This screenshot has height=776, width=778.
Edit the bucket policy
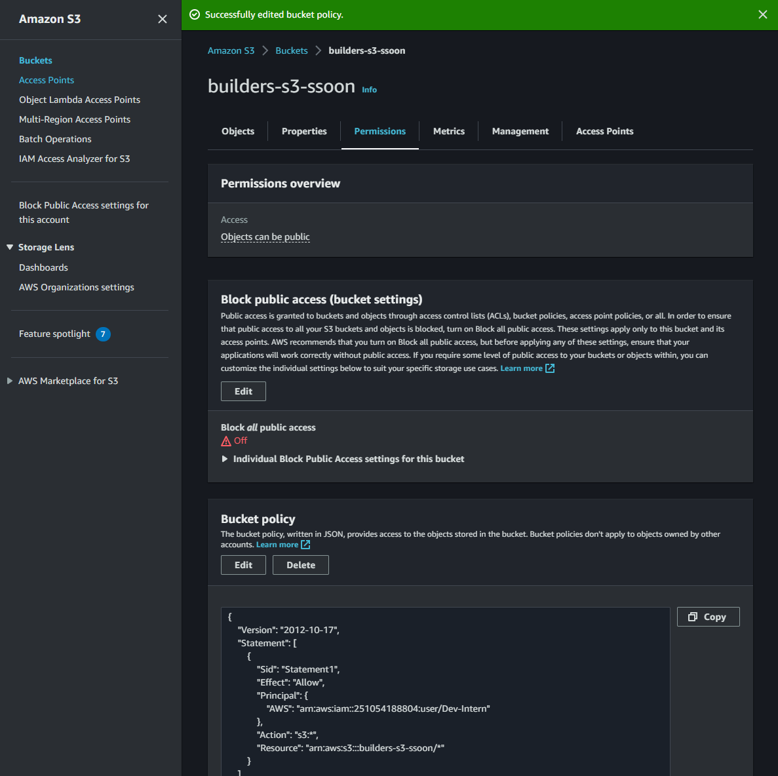click(243, 565)
